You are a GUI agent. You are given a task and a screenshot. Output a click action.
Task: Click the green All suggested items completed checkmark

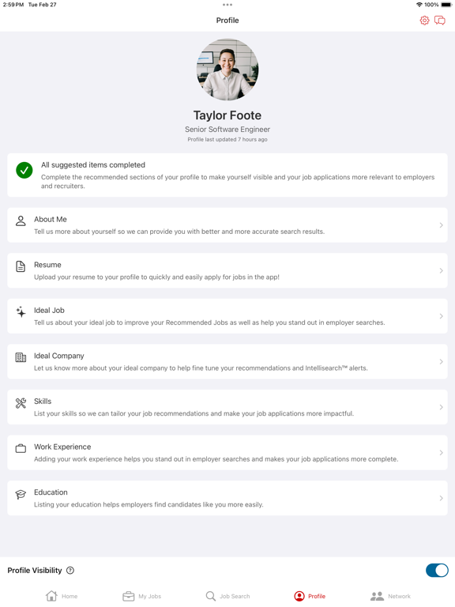tap(24, 171)
